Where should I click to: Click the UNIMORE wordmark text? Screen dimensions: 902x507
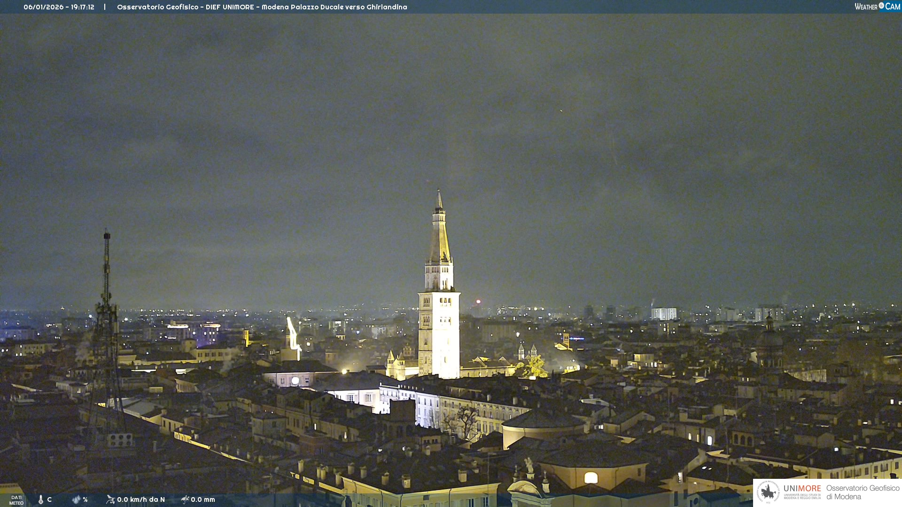tap(802, 489)
